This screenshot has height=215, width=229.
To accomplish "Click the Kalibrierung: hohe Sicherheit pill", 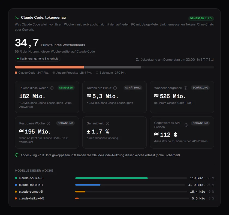I will tap(38, 59).
